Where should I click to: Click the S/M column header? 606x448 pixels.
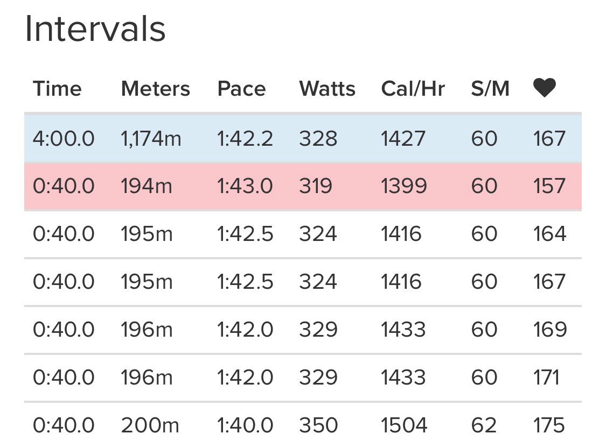[490, 88]
